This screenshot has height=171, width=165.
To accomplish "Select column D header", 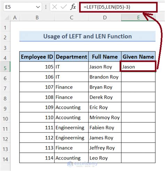I will tap(105, 18).
